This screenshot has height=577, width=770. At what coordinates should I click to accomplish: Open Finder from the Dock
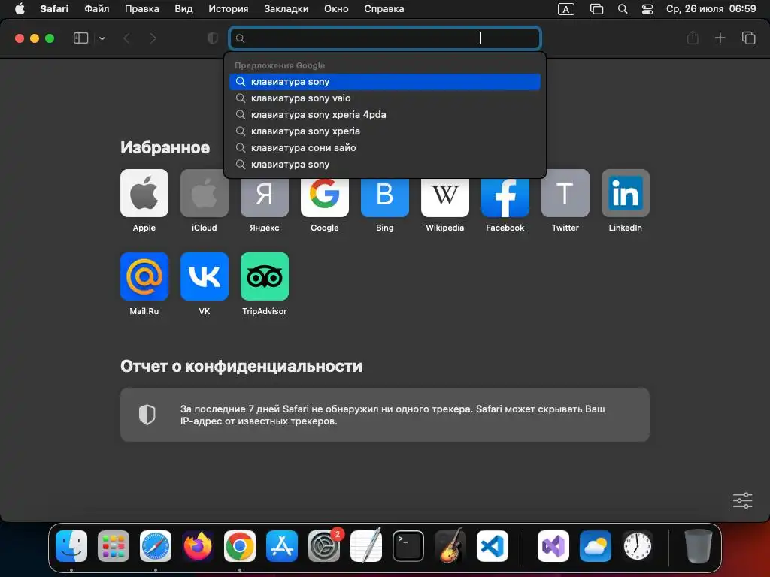pos(71,545)
